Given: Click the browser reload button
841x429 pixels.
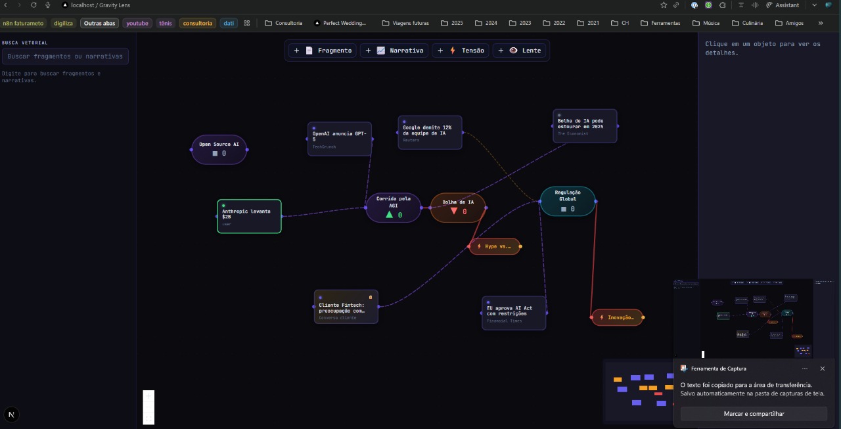Looking at the screenshot, I should 34,5.
